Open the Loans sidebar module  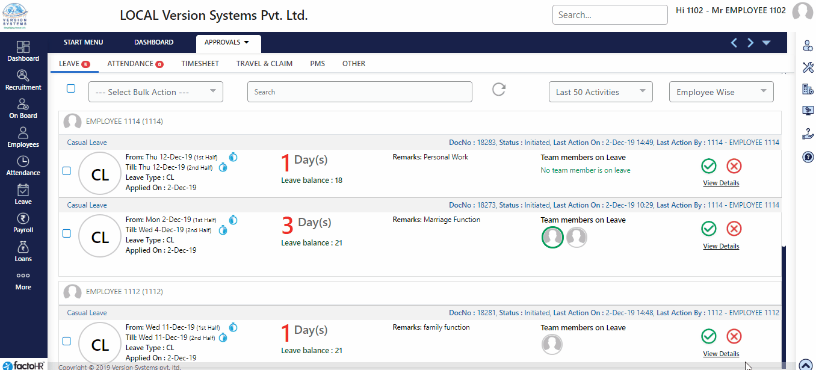[x=23, y=251]
